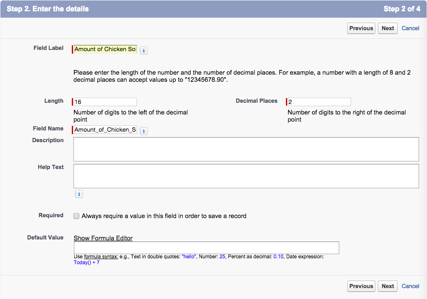Click the 'Always require a value' label text
427x299 pixels.
(164, 216)
